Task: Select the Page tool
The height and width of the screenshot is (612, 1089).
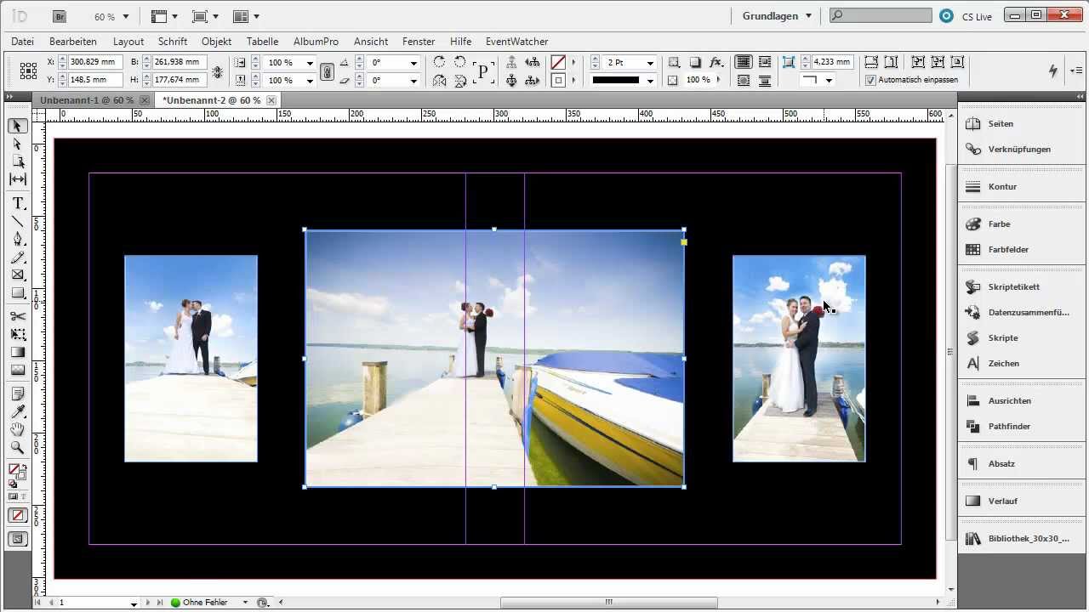Action: coord(17,161)
